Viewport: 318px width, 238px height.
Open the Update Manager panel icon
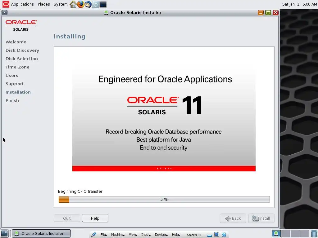pyautogui.click(x=96, y=4)
